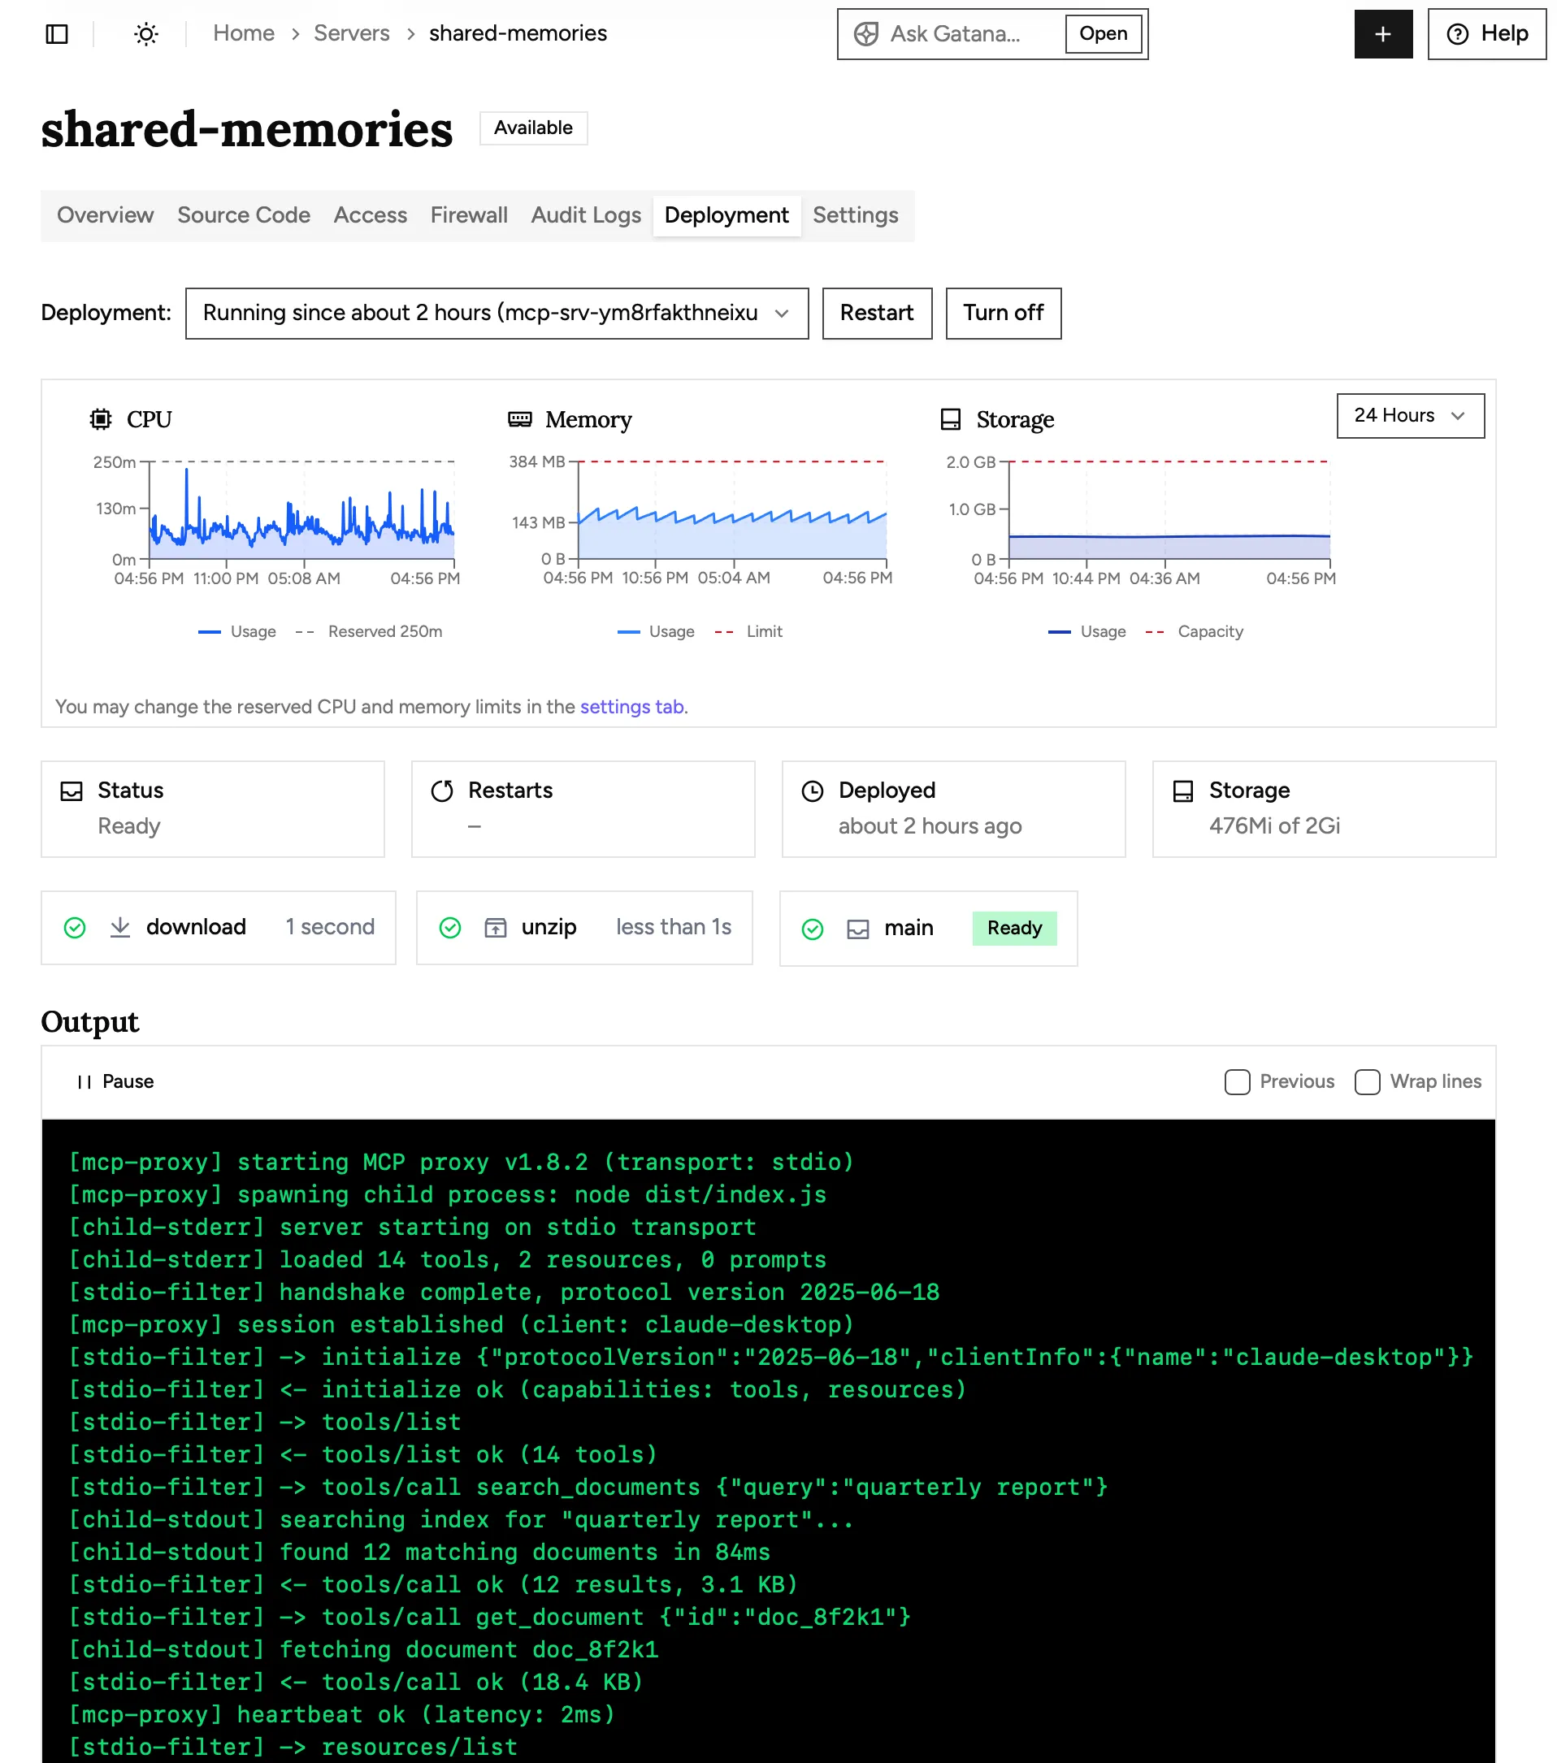The image size is (1557, 1763).
Task: Click the Deployed clock icon
Action: (812, 790)
